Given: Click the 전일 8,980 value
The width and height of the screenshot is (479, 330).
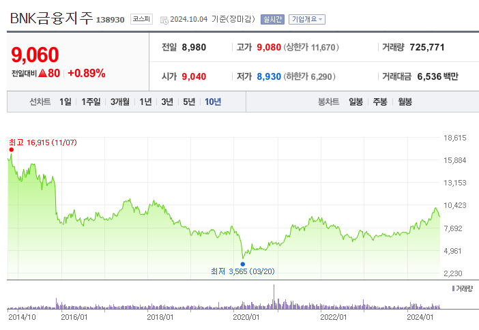Looking at the screenshot, I should (x=194, y=47).
